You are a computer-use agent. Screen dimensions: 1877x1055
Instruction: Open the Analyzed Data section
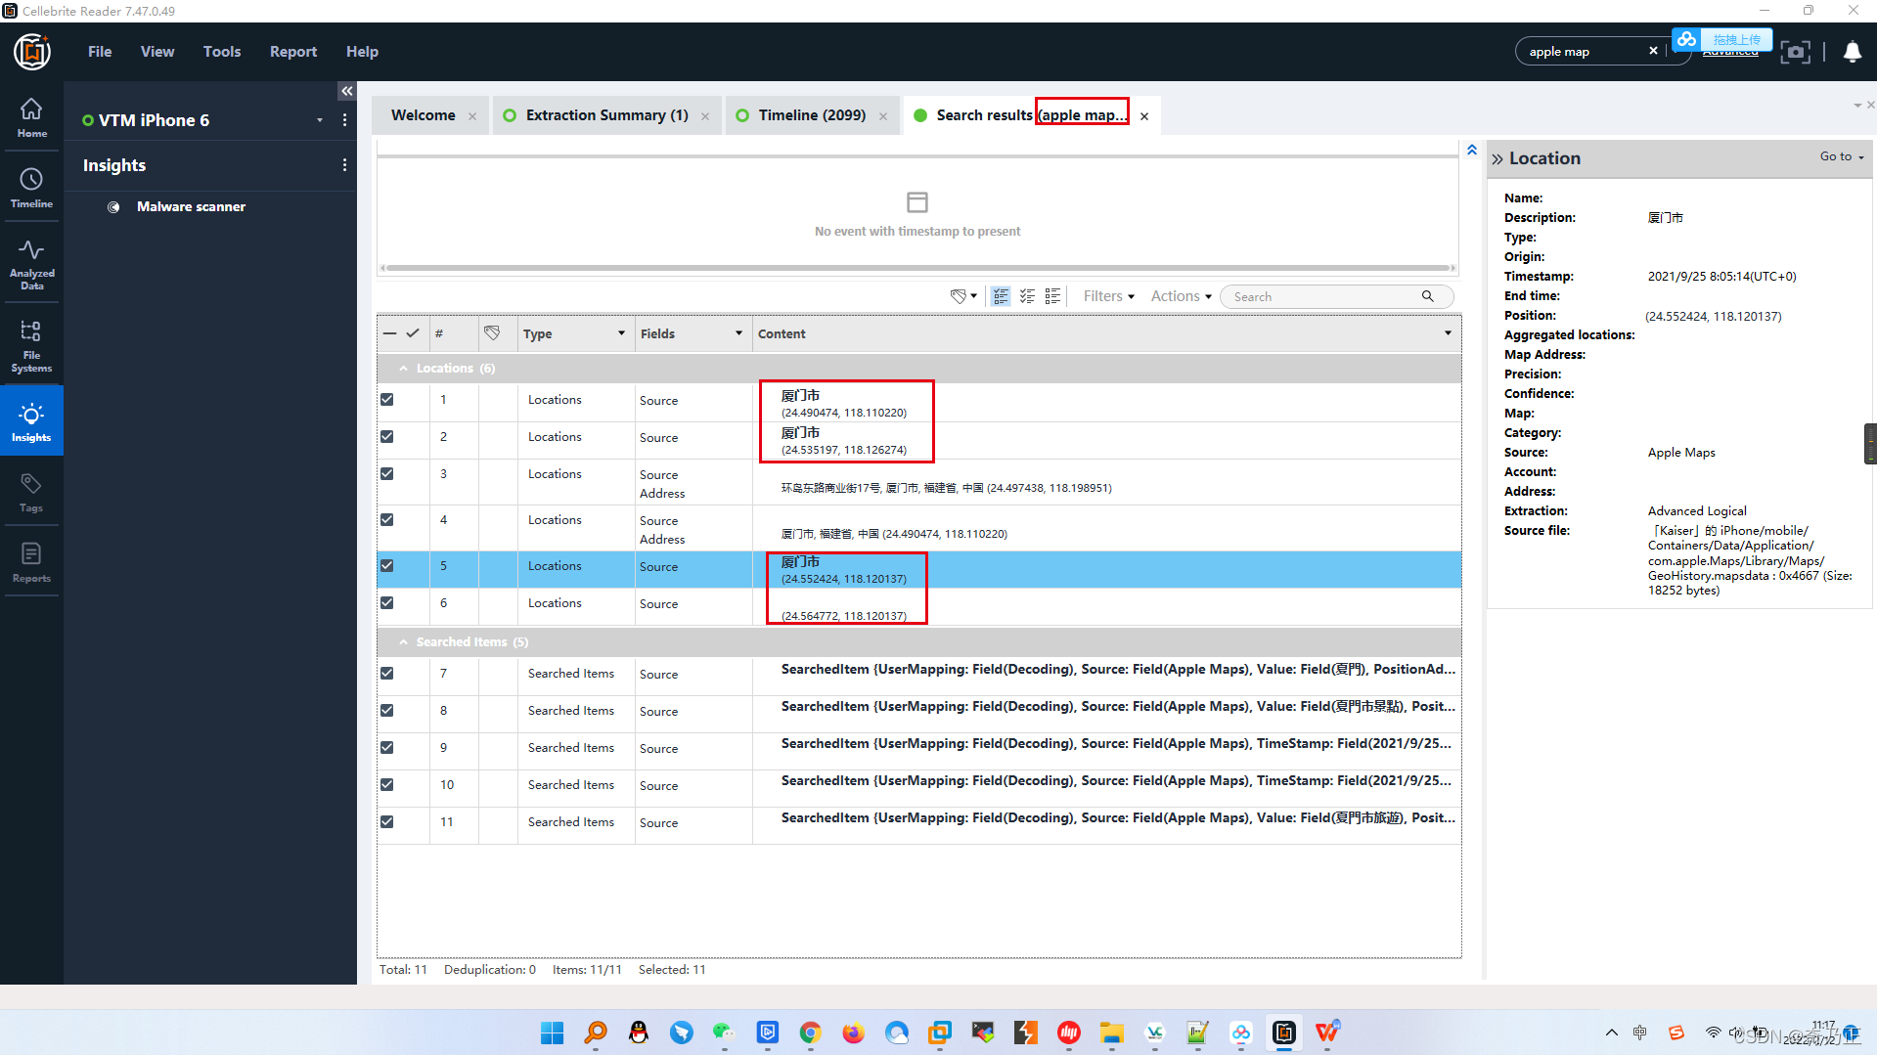[31, 264]
